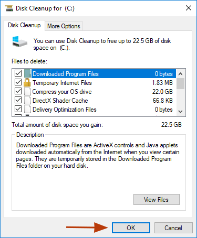Select the Disk Cleanup tab
This screenshot has height=238, width=197.
coord(24,25)
